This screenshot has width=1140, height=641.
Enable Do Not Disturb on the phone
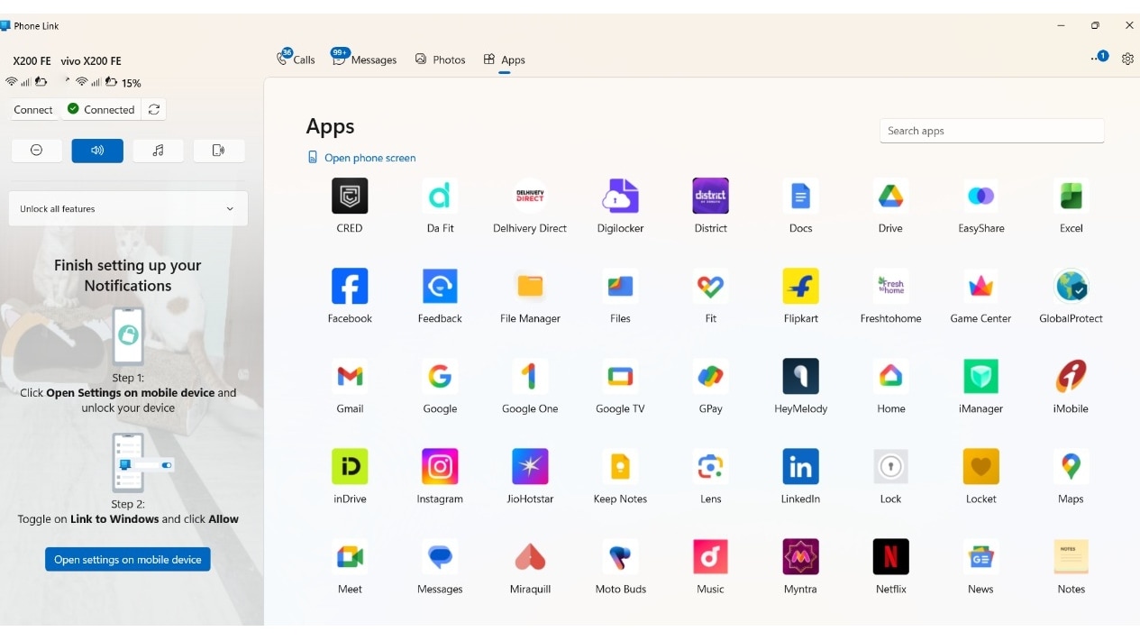pyautogui.click(x=36, y=151)
